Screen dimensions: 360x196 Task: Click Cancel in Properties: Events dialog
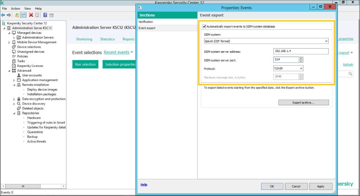[296, 186]
